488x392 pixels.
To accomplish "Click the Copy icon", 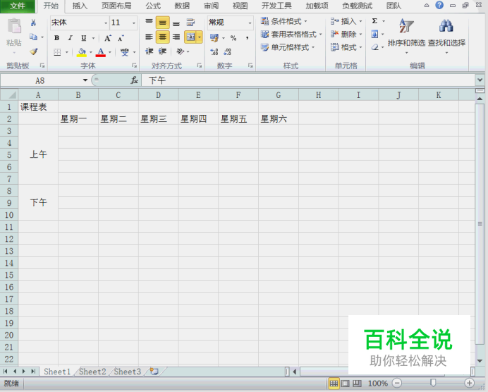I will (x=33, y=37).
